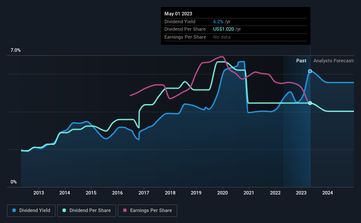This screenshot has height=223, width=361.
Task: Toggle the Earnings Per Share legend series
Action: click(x=149, y=211)
